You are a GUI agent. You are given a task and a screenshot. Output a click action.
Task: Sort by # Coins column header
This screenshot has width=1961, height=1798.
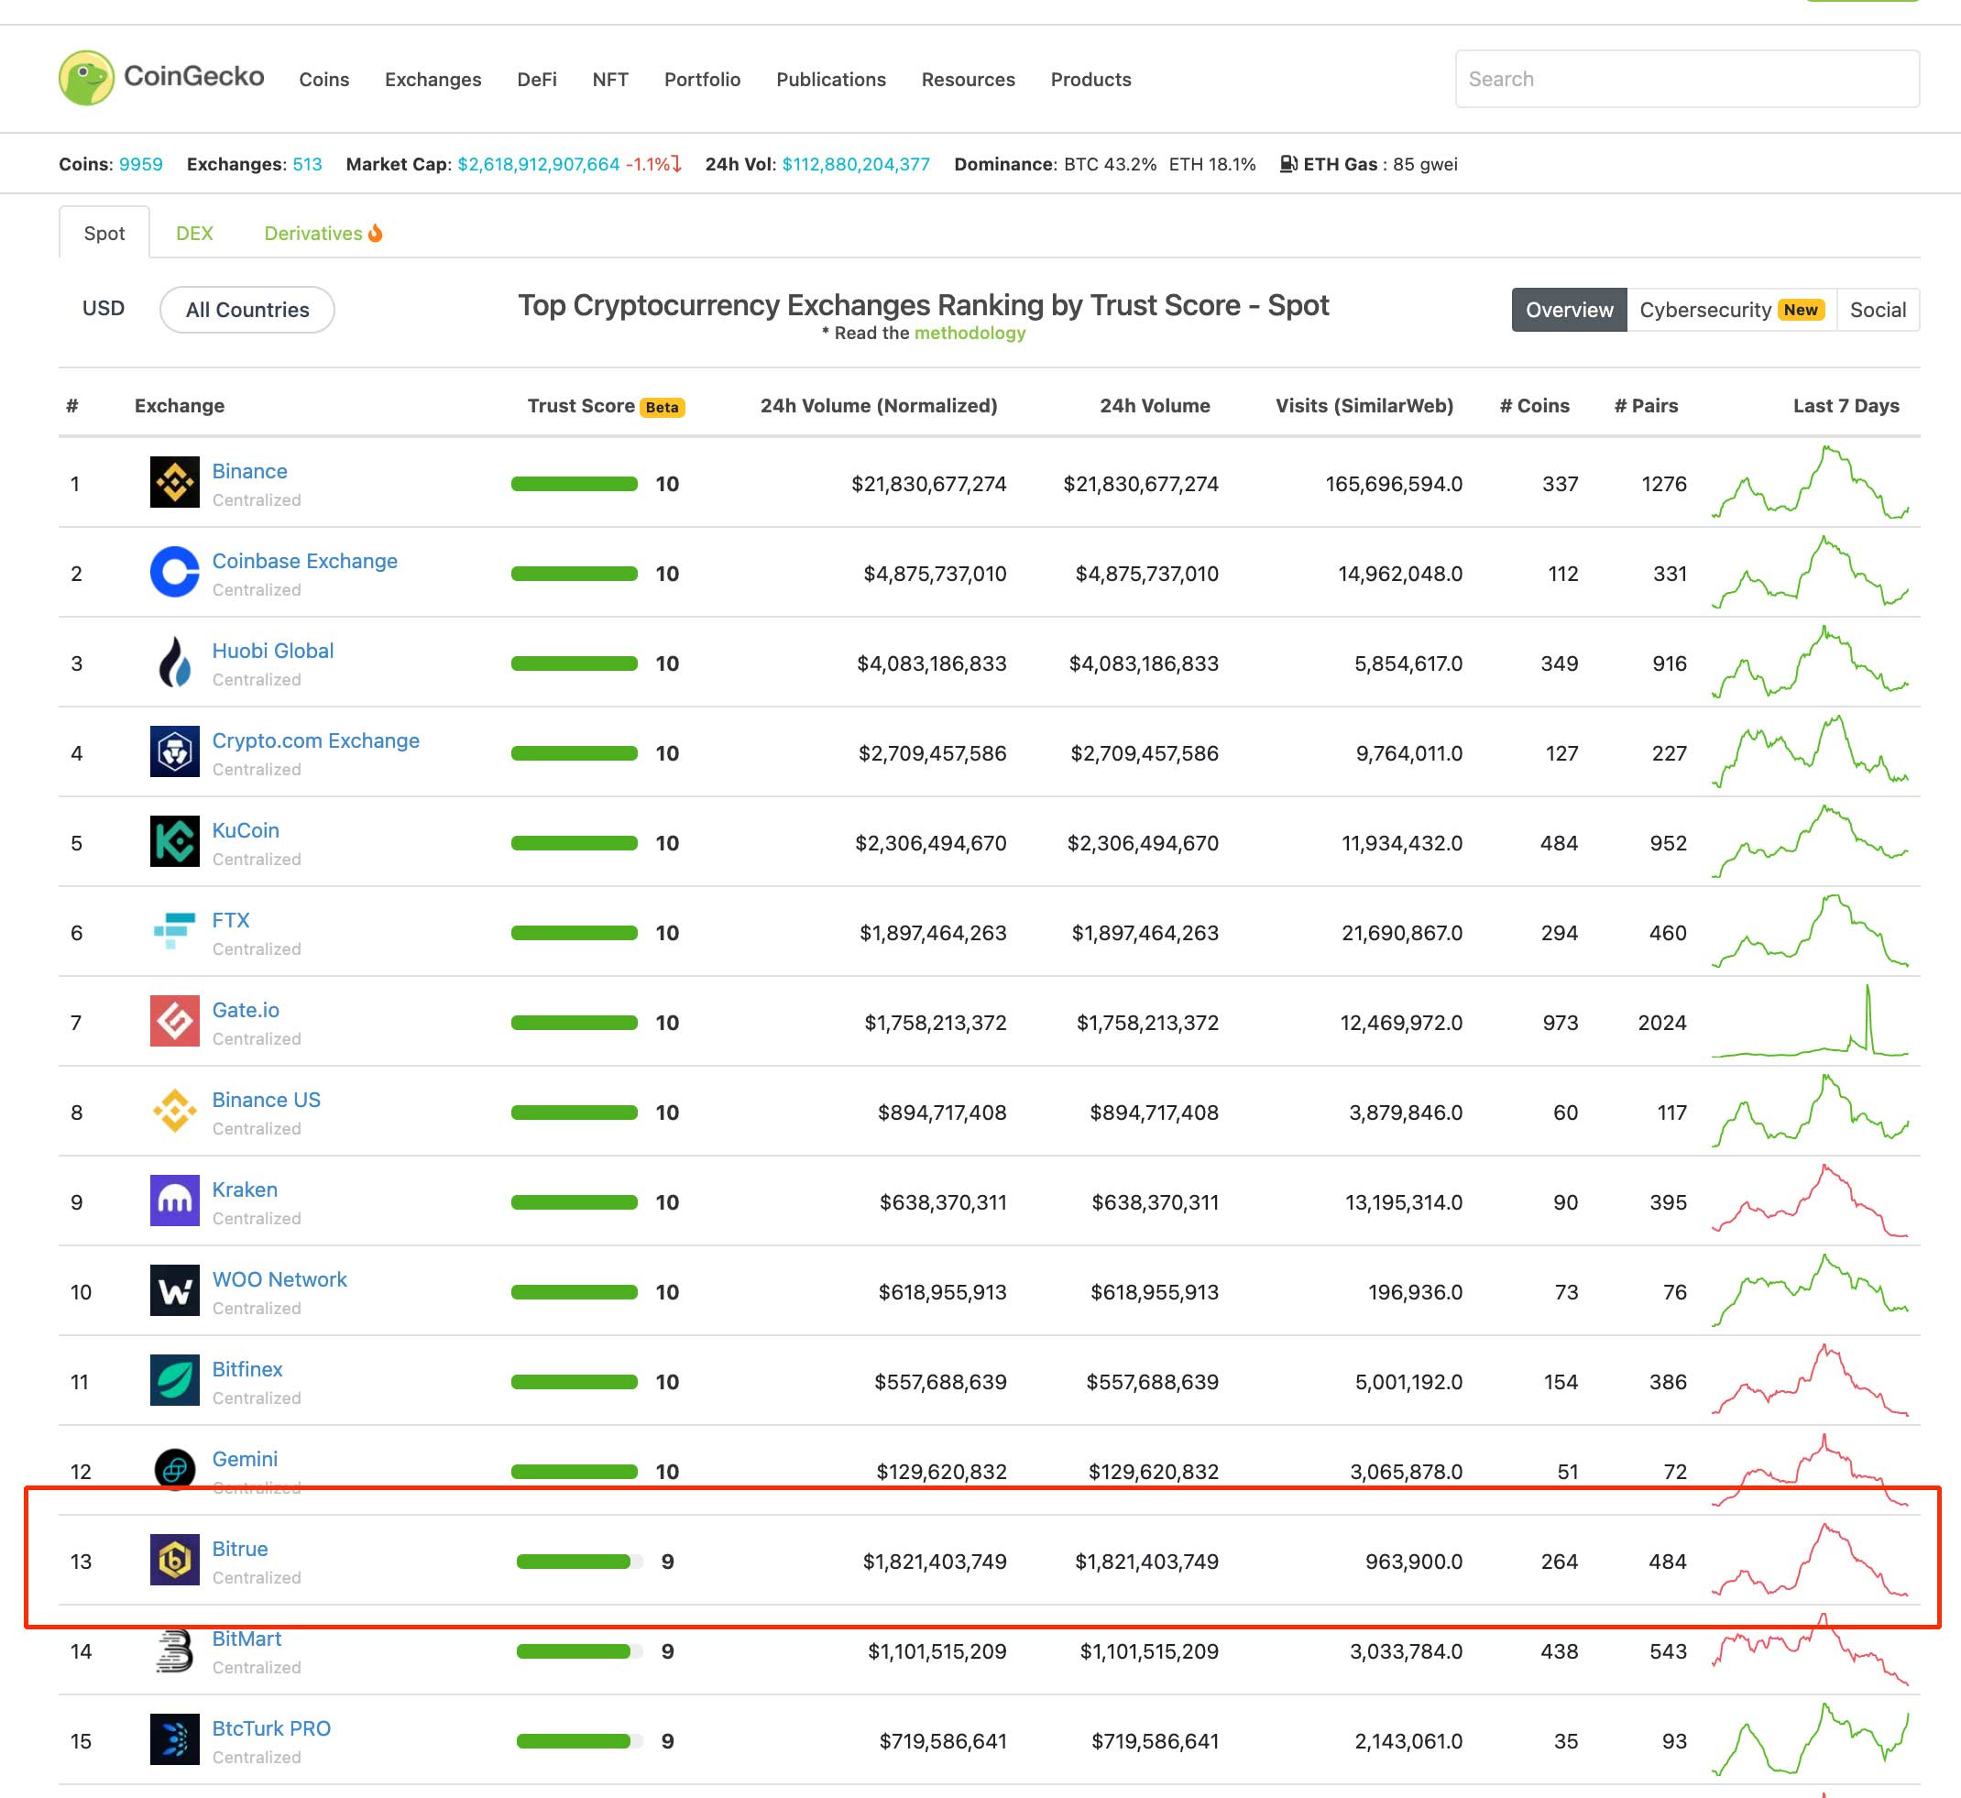click(x=1534, y=406)
